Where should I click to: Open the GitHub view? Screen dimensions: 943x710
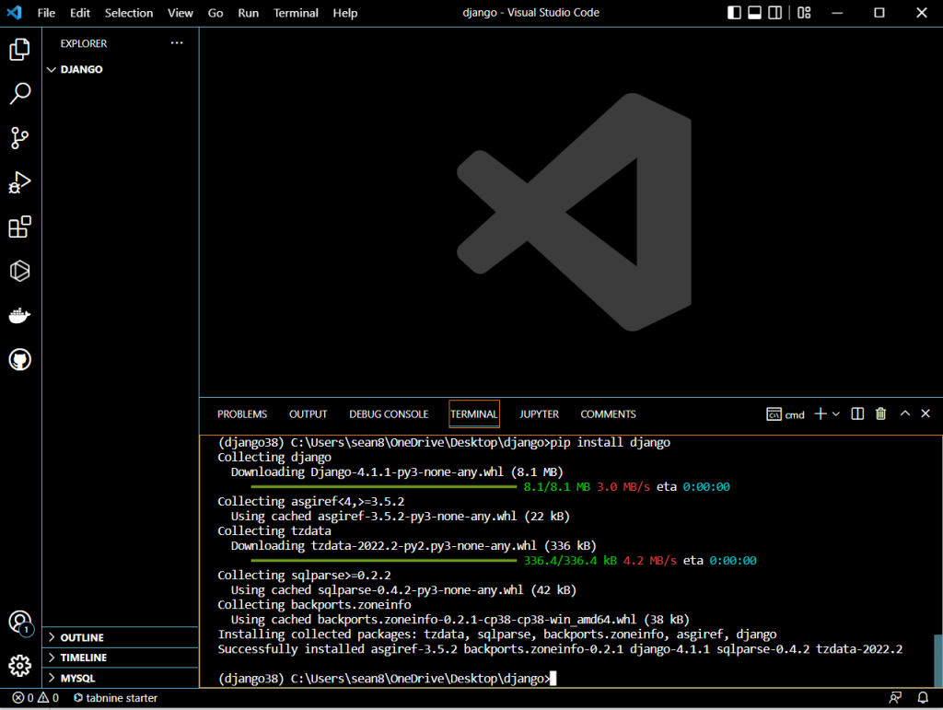[x=20, y=359]
